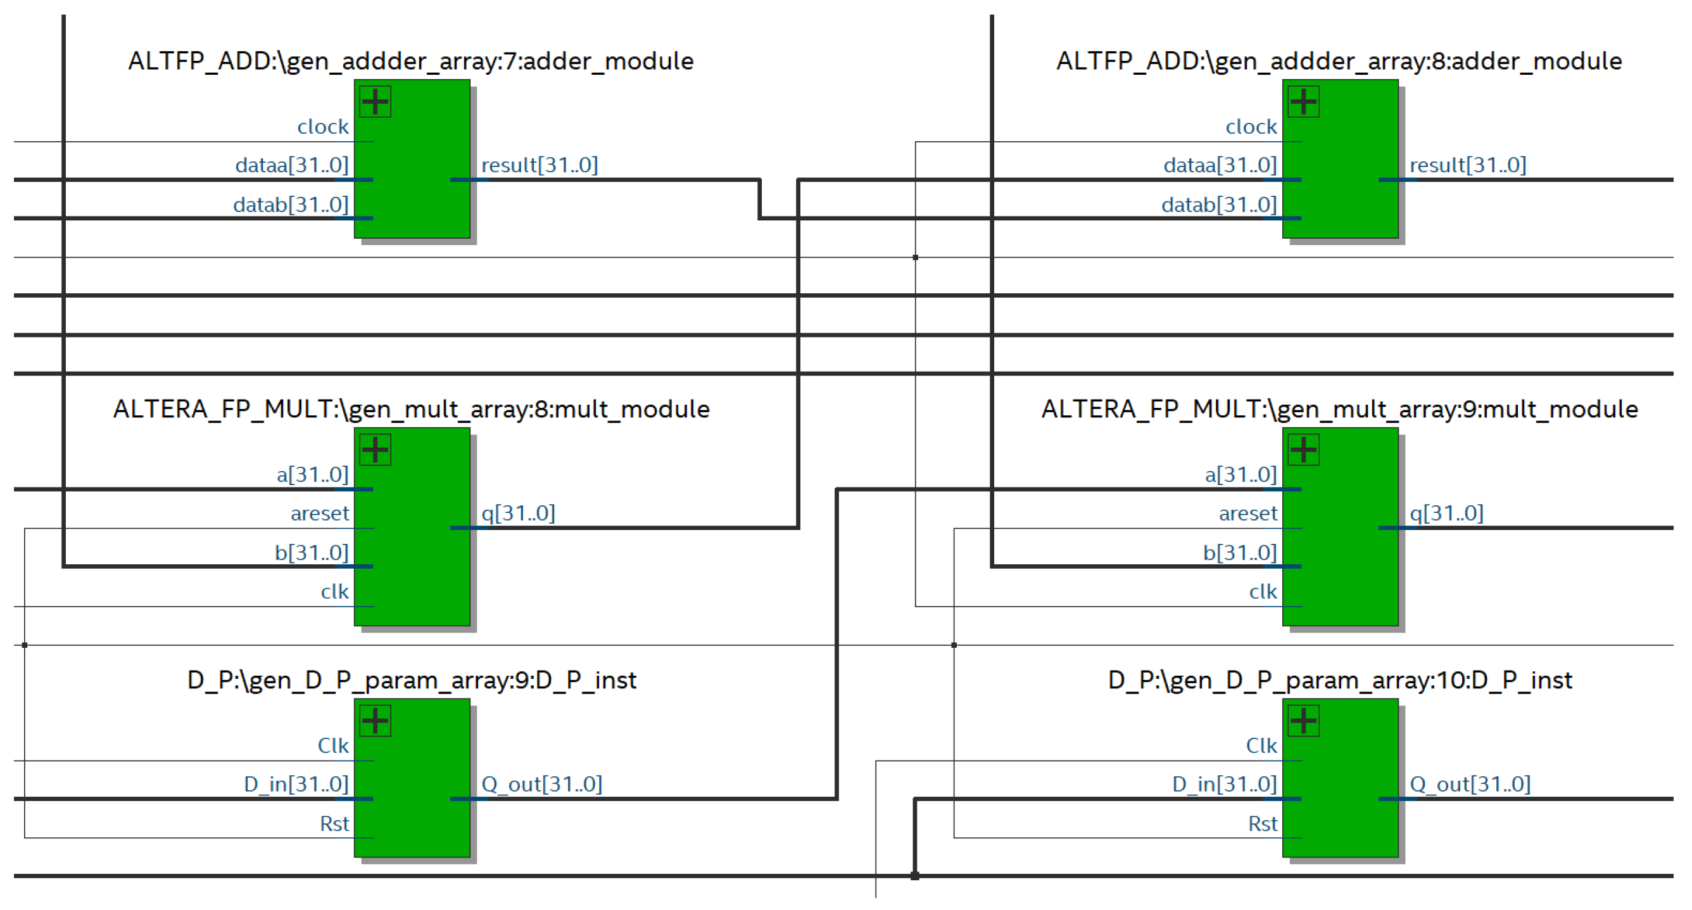The image size is (1692, 910).
Task: Click dataa[31..0] port of adder 8
Action: [x=1220, y=165]
